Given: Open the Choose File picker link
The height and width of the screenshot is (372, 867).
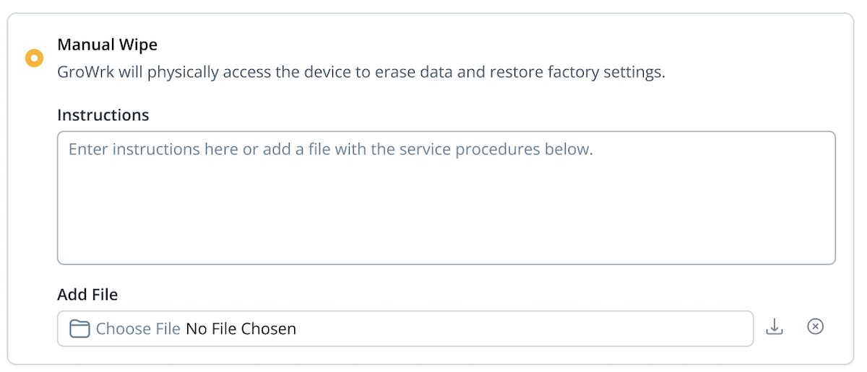Looking at the screenshot, I should 138,329.
